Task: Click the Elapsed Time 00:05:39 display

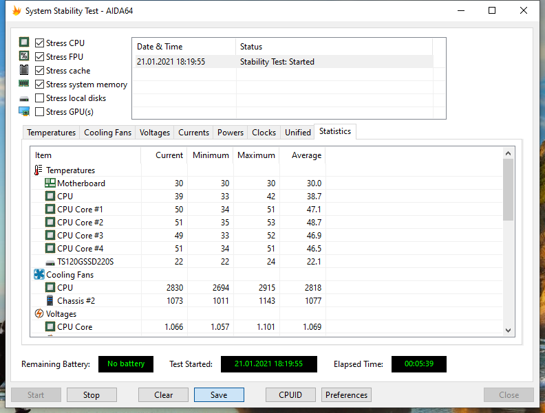Action: [419, 364]
